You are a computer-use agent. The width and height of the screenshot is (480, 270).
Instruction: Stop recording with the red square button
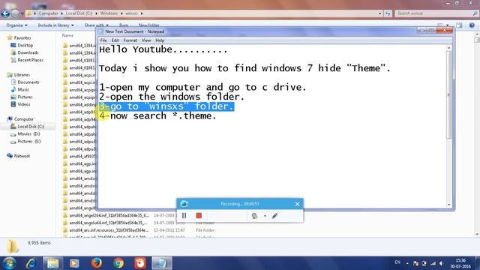tap(199, 216)
